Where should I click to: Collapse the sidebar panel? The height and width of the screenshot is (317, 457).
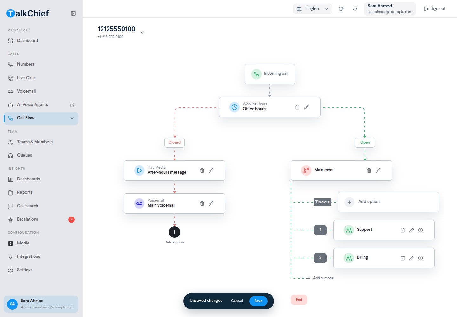click(73, 13)
